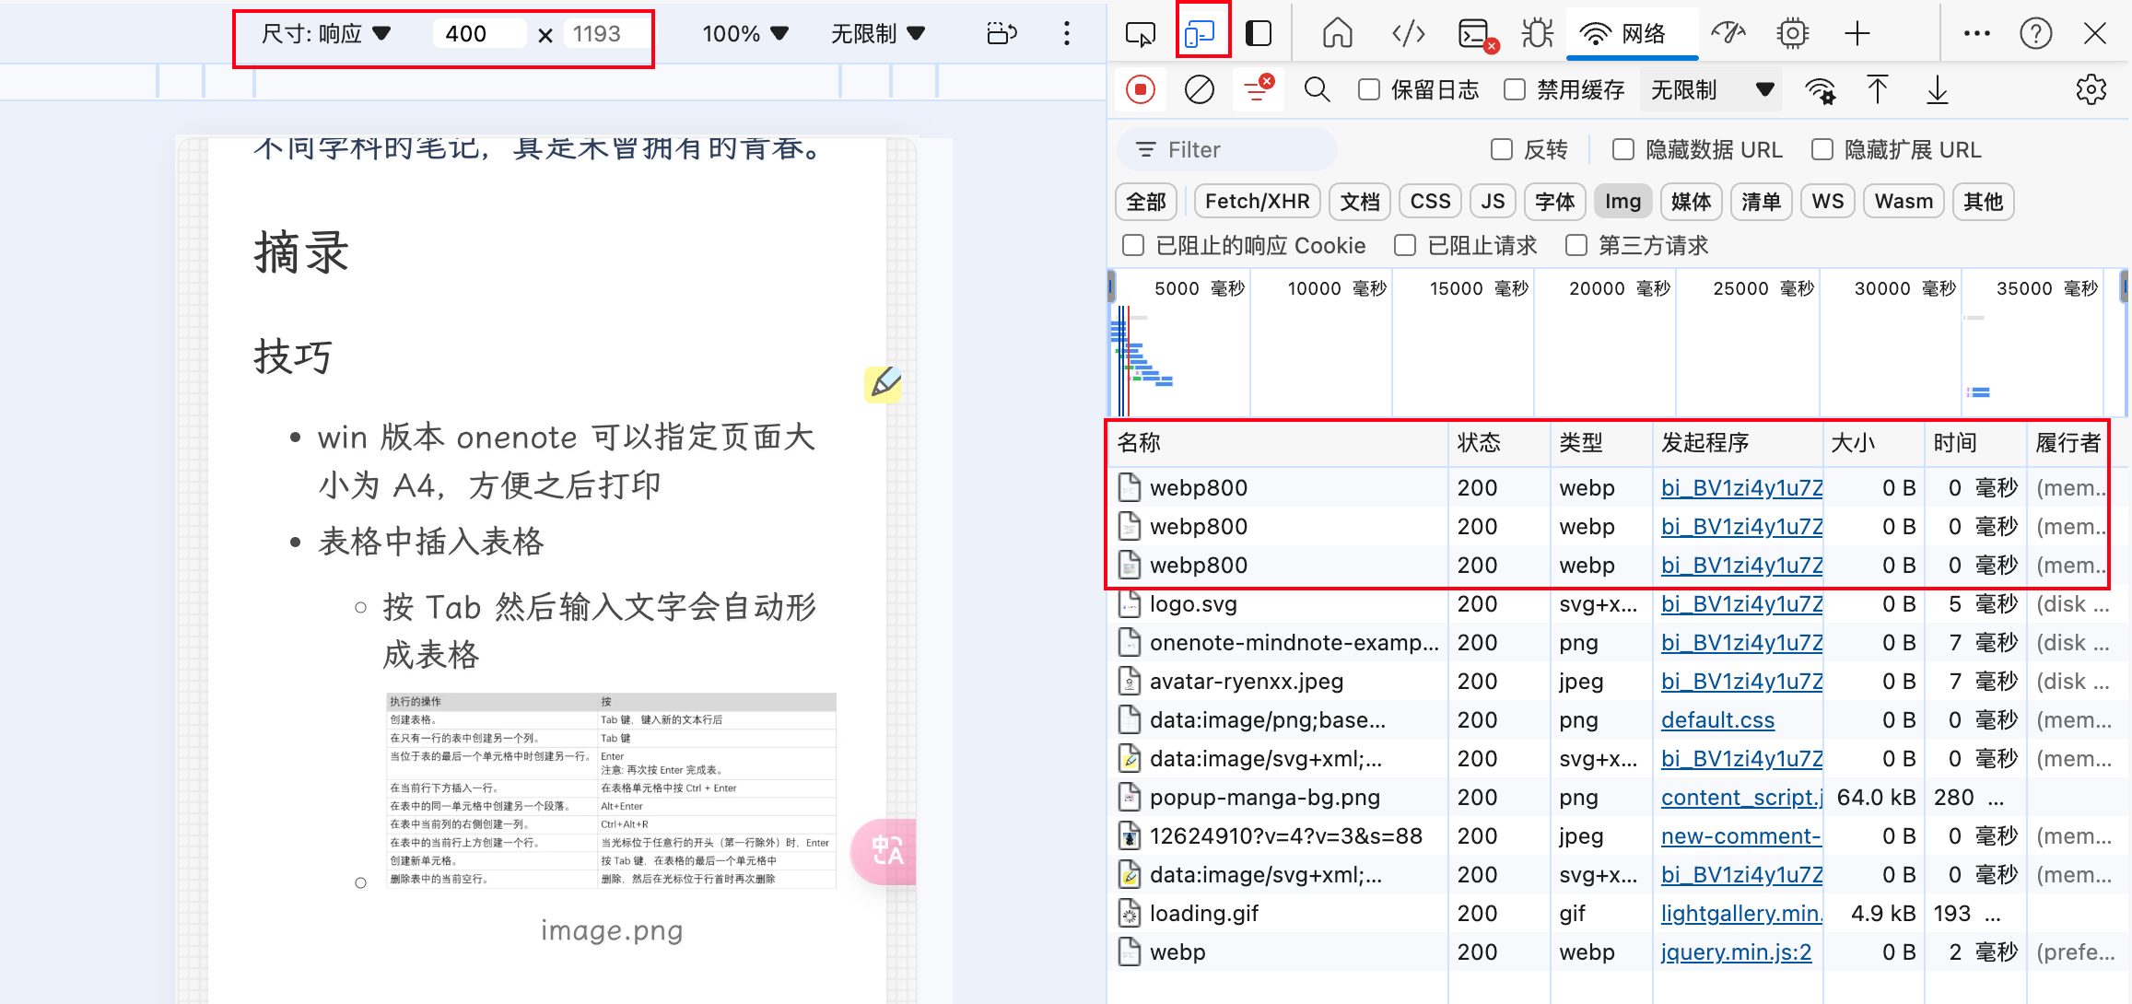Screen dimensions: 2132x1004
Task: Open the default.css initiator link
Action: [x=1717, y=719]
